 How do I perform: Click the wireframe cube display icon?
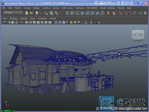56,22
